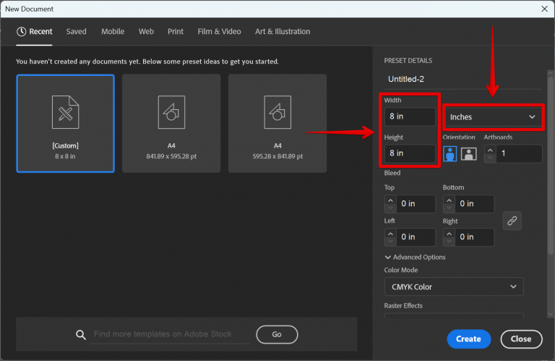The image size is (555, 361).
Task: Click the Artboards stepper arrows
Action: point(489,153)
